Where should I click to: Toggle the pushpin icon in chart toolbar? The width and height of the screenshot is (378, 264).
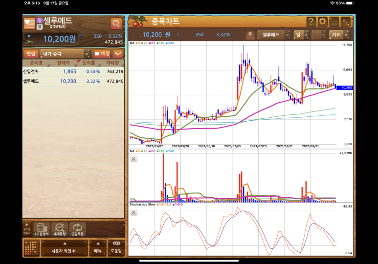[x=250, y=35]
